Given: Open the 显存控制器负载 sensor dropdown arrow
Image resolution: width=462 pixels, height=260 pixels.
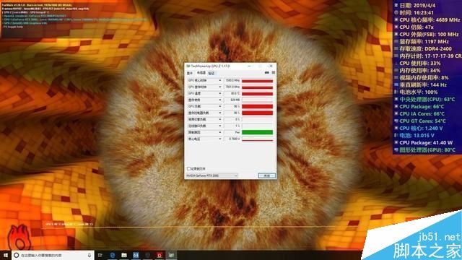Looking at the screenshot, I should click(x=219, y=113).
